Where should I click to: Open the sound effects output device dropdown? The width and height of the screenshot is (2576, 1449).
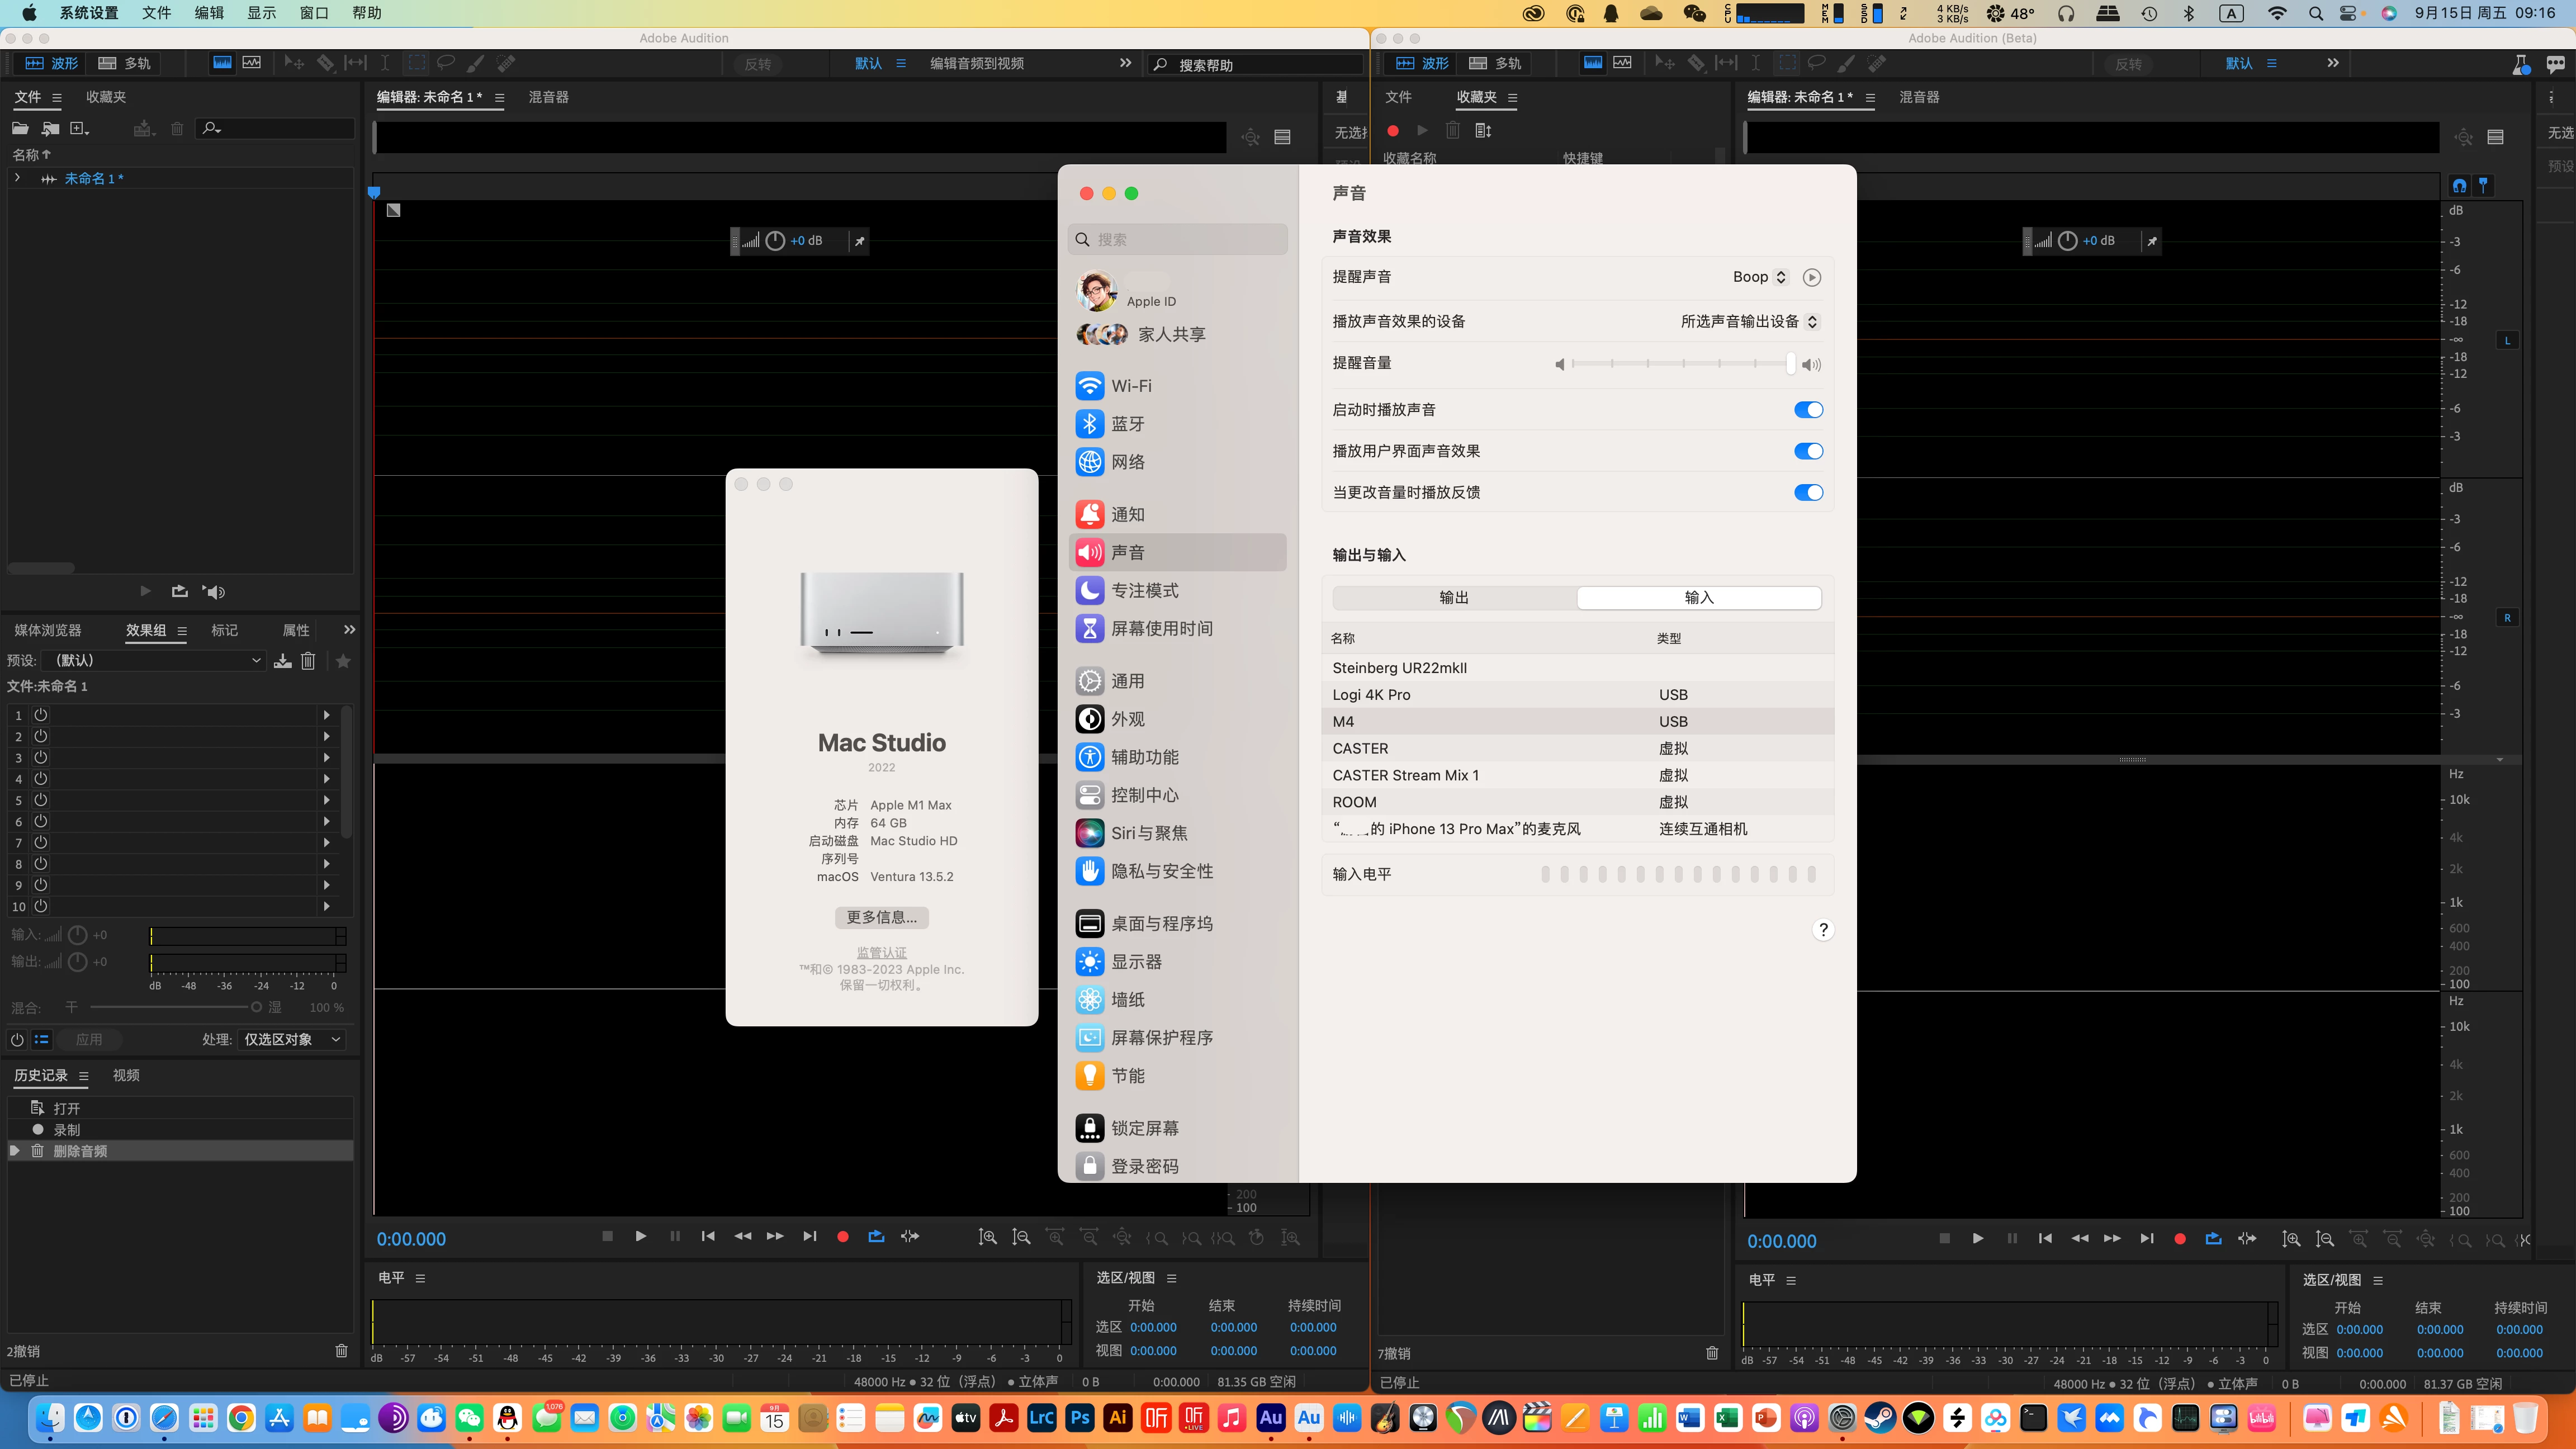click(x=1749, y=321)
